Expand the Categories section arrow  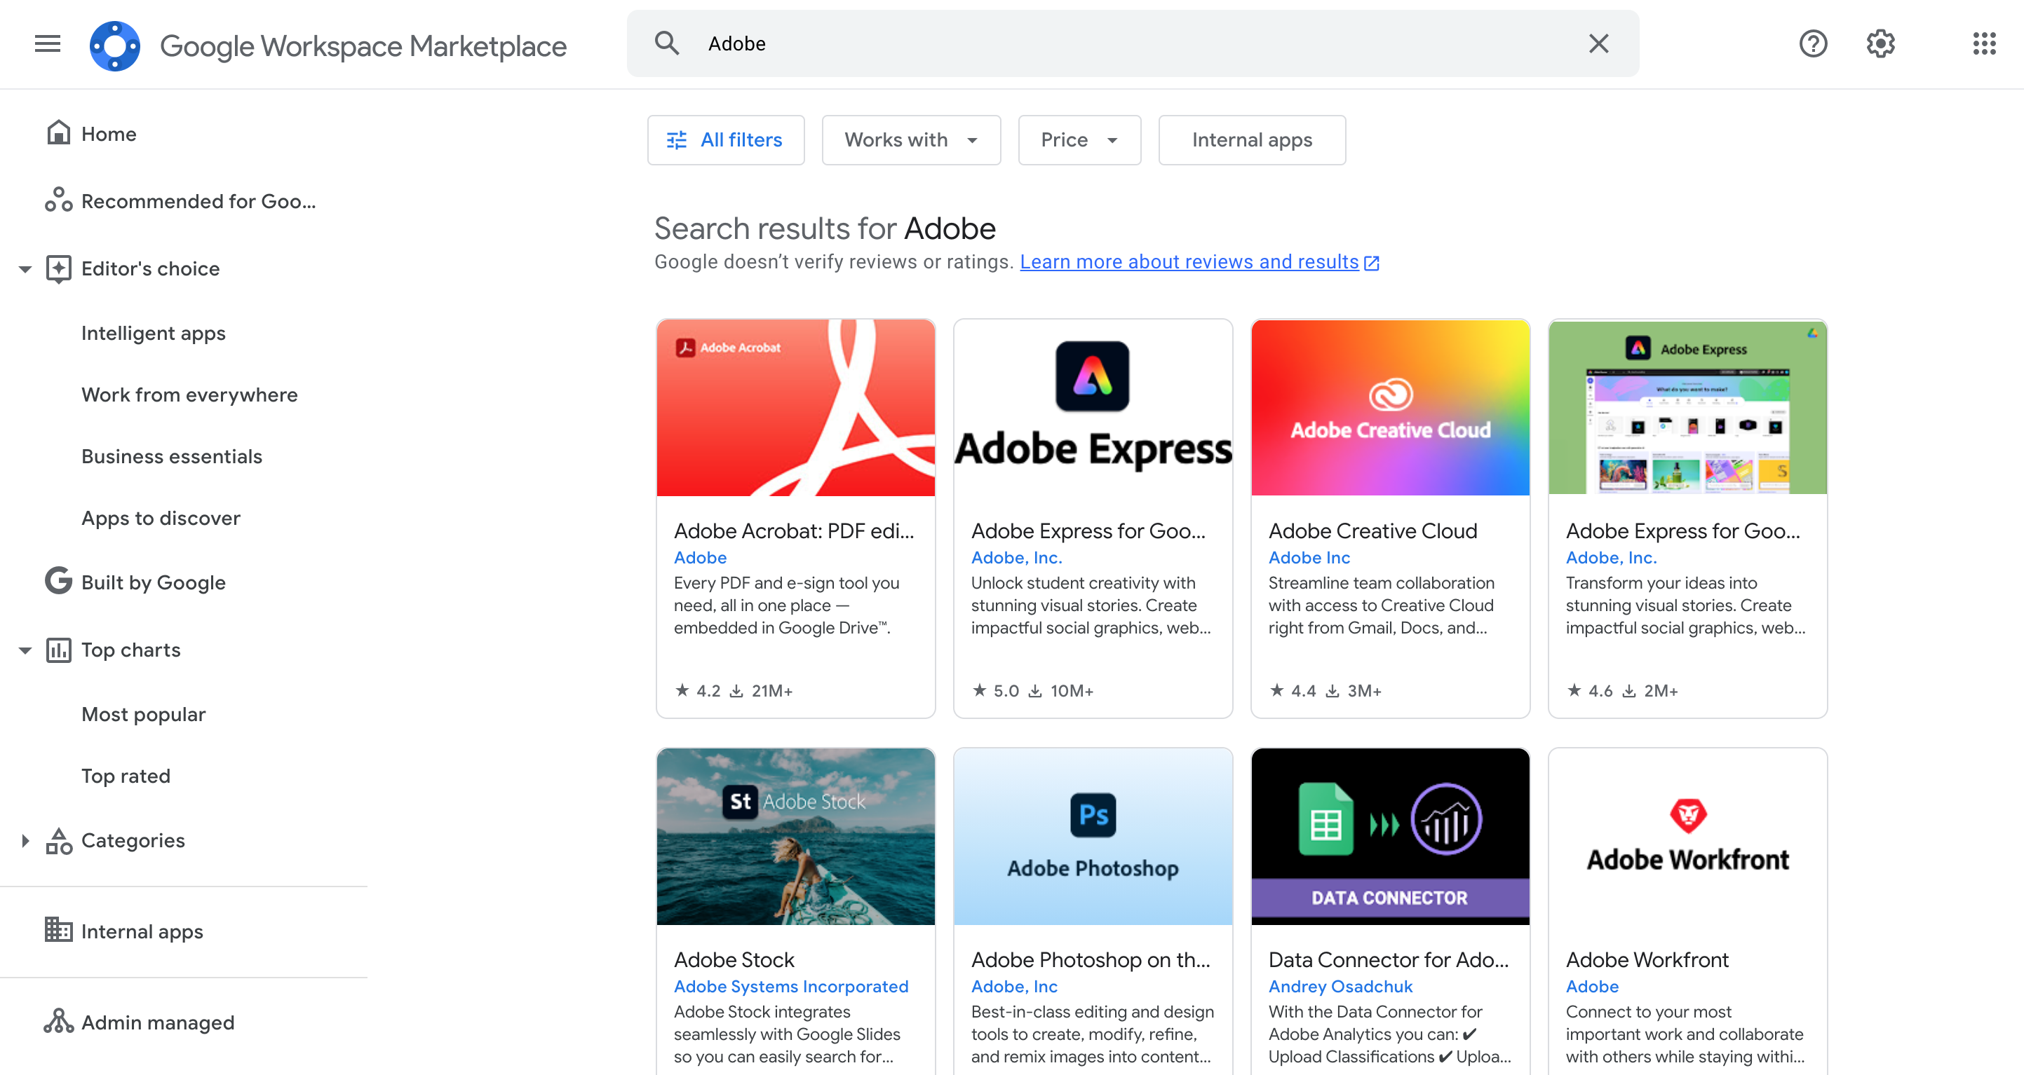pos(25,840)
